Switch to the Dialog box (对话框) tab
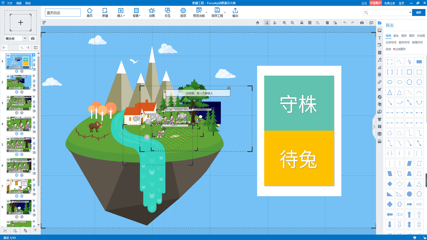The image size is (427, 240). [x=421, y=36]
